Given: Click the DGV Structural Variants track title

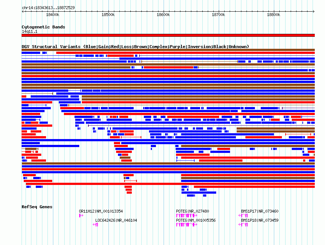Looking at the screenshot, I should [135, 47].
